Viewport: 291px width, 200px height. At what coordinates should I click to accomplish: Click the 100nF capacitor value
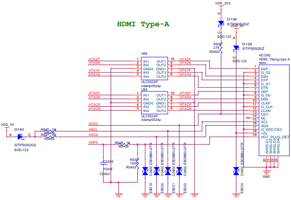pyautogui.click(x=108, y=169)
